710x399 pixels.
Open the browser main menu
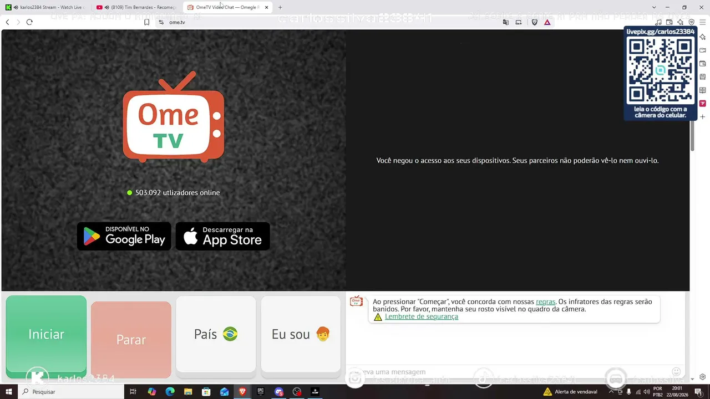pyautogui.click(x=703, y=22)
